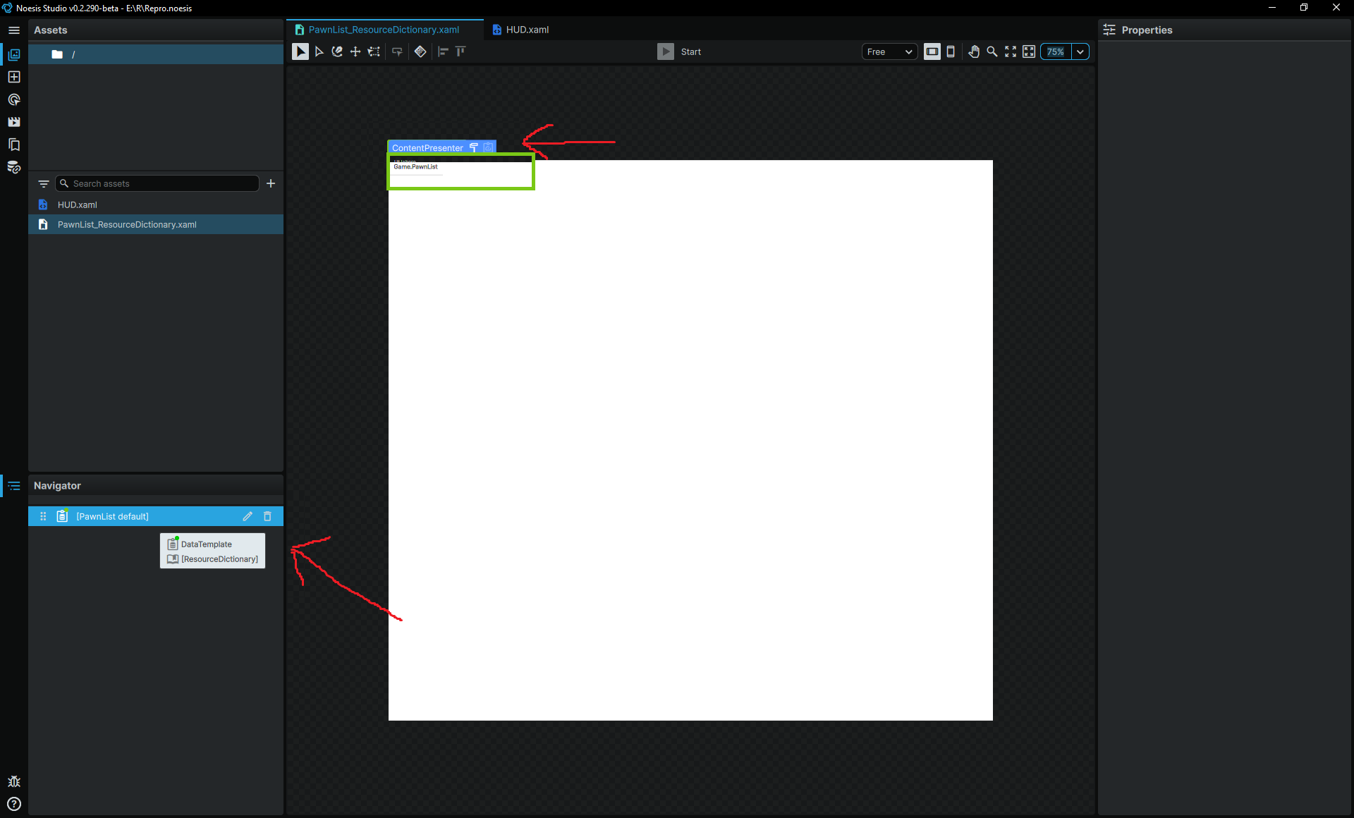The width and height of the screenshot is (1354, 818).
Task: Select the solid arrow Selection tool
Action: tap(300, 51)
